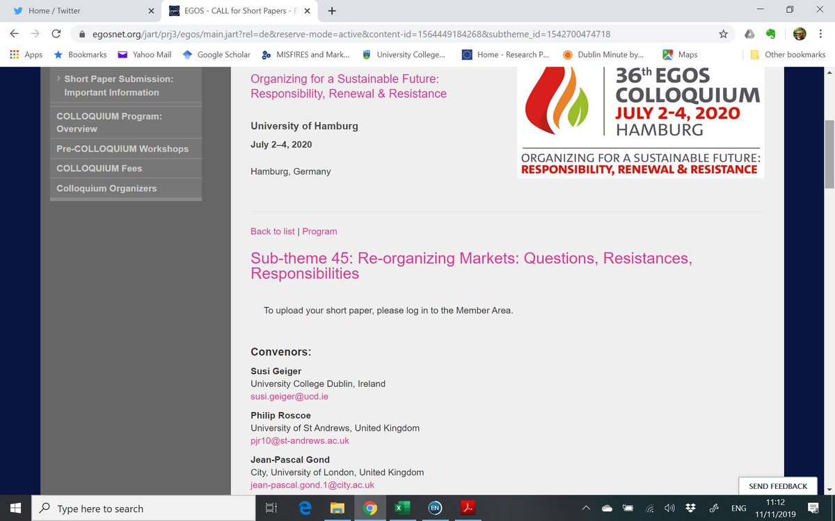Open EndNote from the taskbar
This screenshot has height=521, width=835.
[434, 508]
